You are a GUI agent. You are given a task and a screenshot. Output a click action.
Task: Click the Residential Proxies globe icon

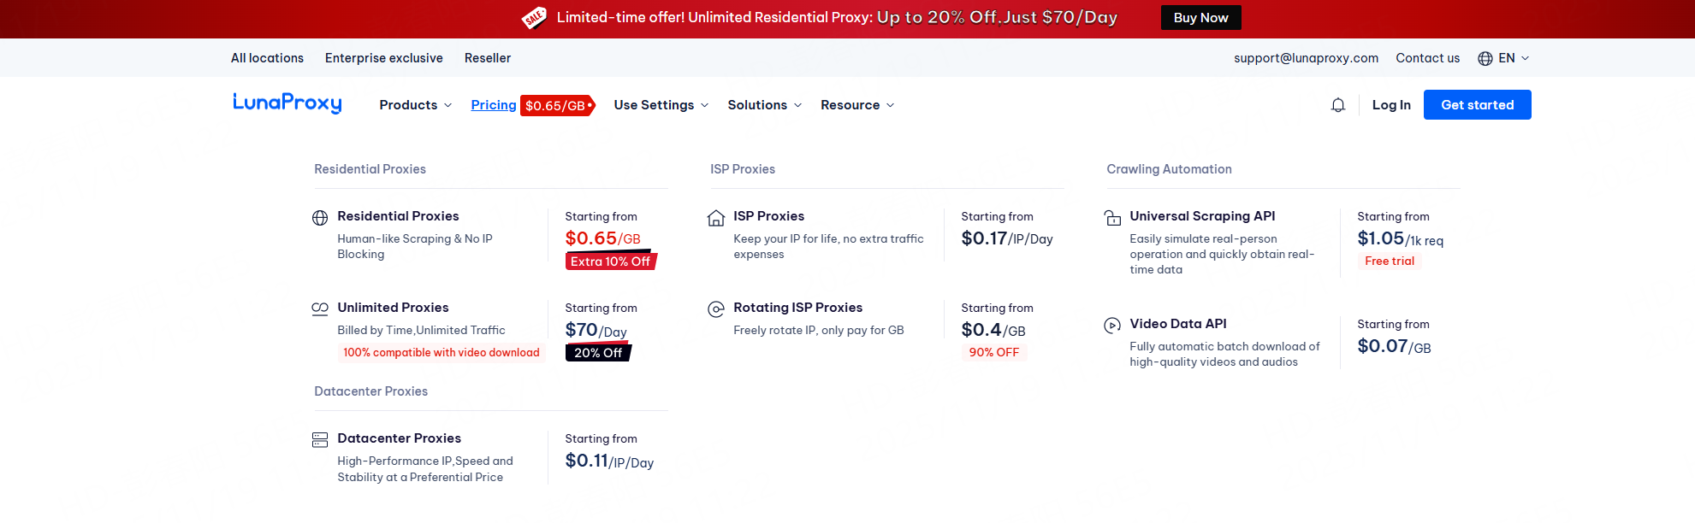[x=320, y=218]
